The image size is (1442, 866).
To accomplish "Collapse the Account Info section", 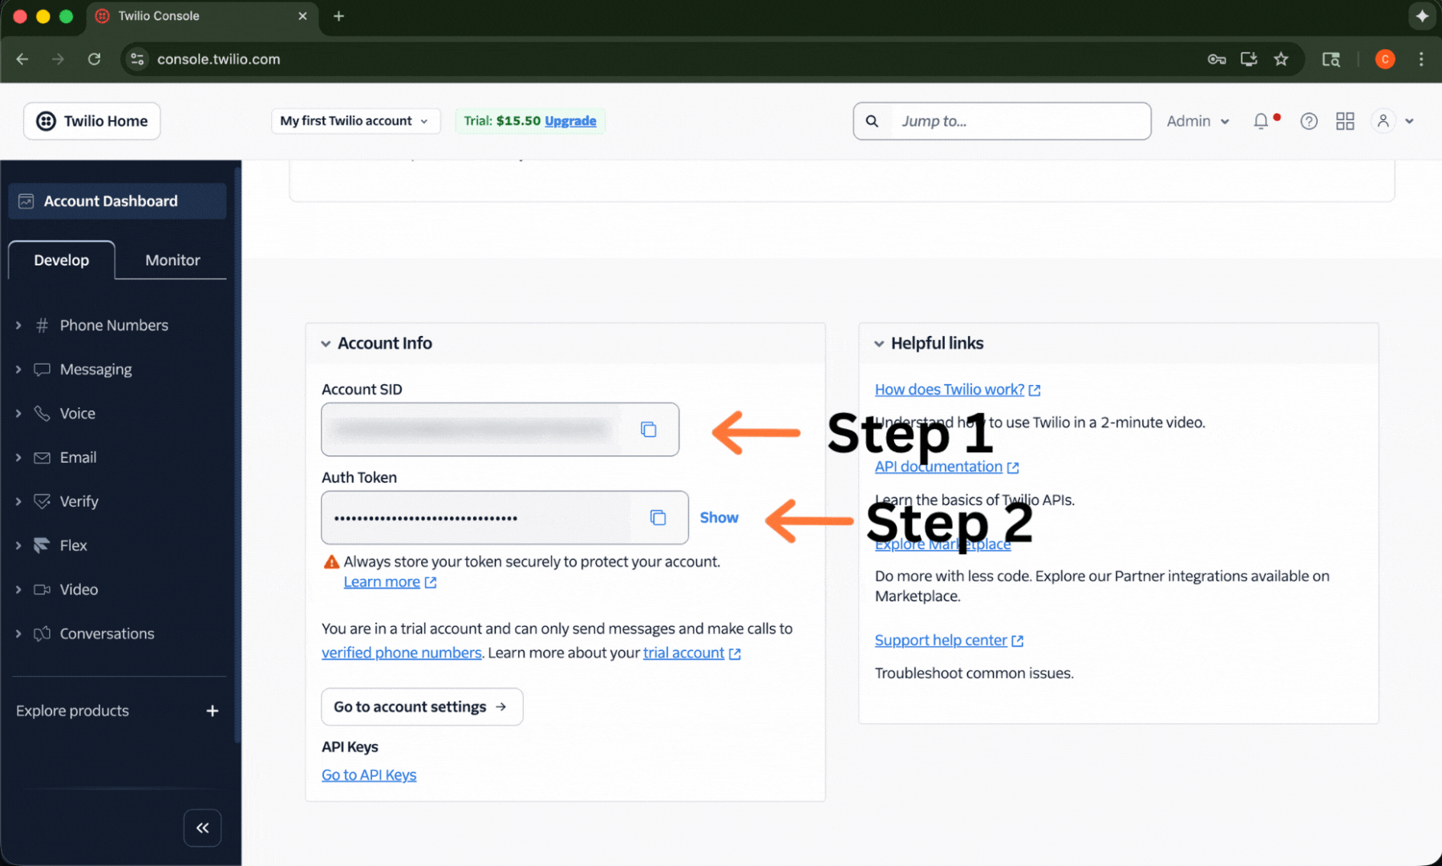I will (x=326, y=344).
